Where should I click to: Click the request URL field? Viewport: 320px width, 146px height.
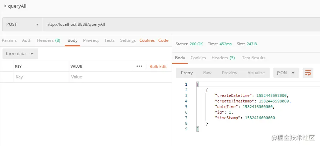(x=175, y=24)
